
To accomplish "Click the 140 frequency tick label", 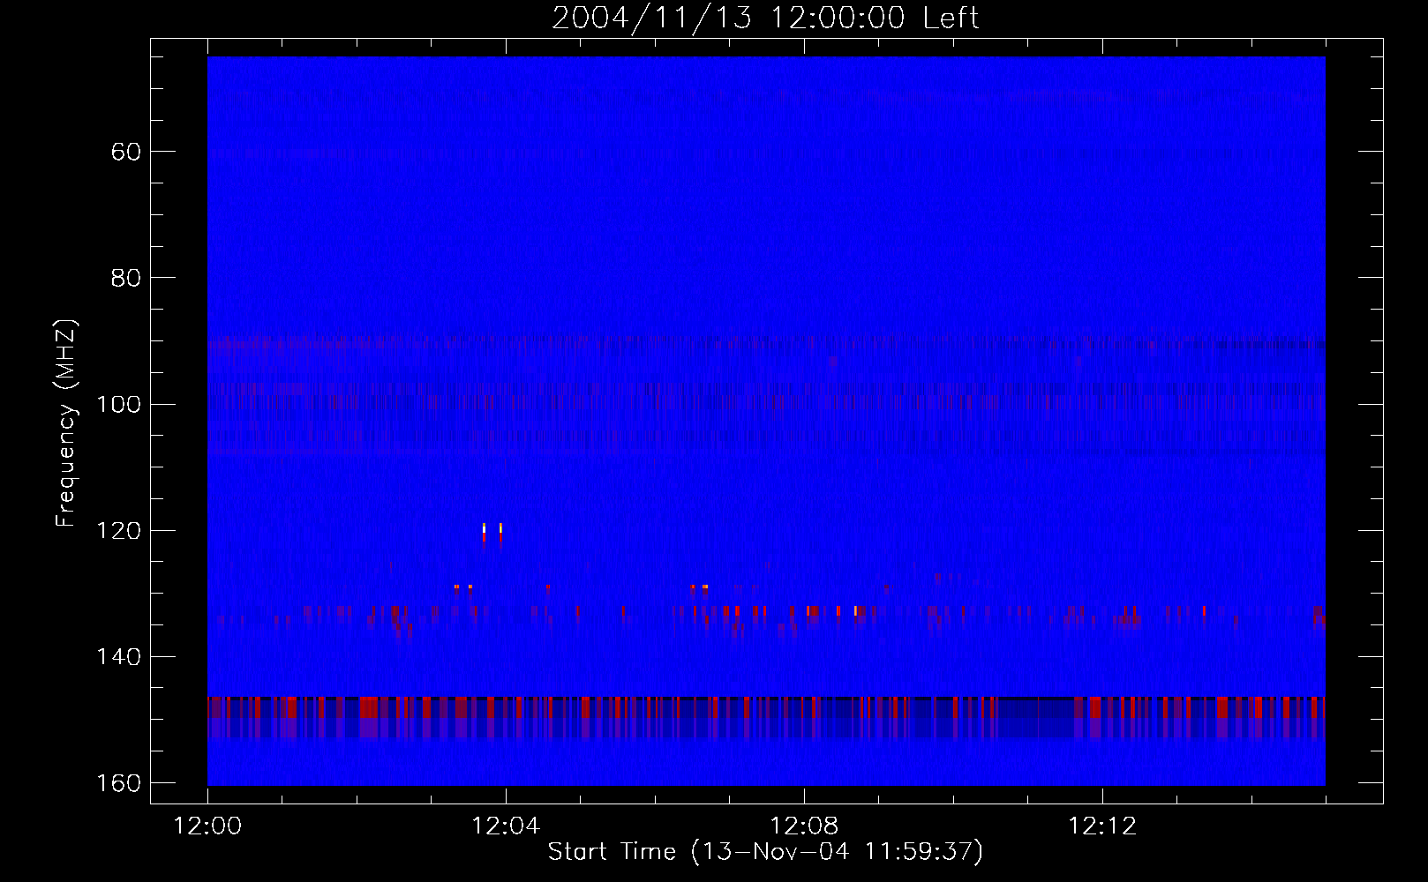I will pos(119,657).
